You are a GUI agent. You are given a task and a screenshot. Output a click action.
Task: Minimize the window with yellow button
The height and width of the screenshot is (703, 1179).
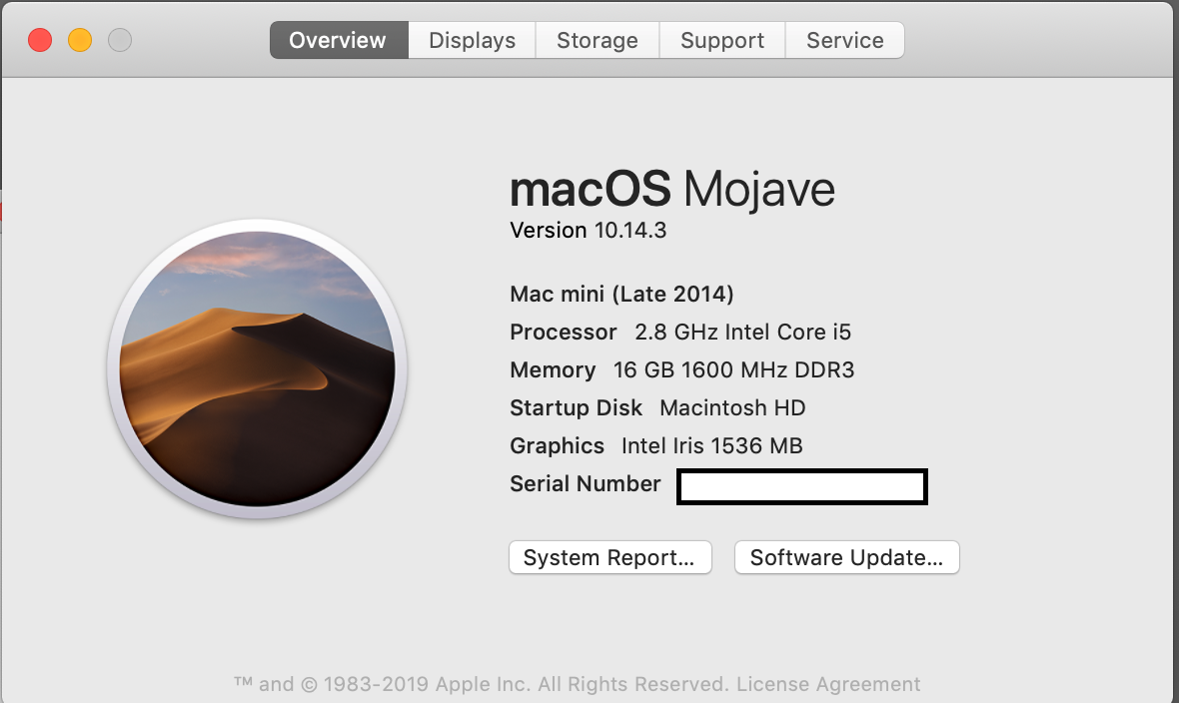point(80,40)
